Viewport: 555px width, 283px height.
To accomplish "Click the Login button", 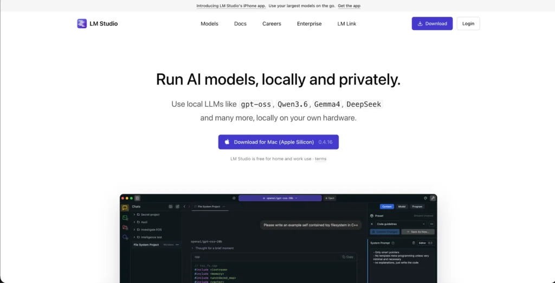I will pos(468,24).
